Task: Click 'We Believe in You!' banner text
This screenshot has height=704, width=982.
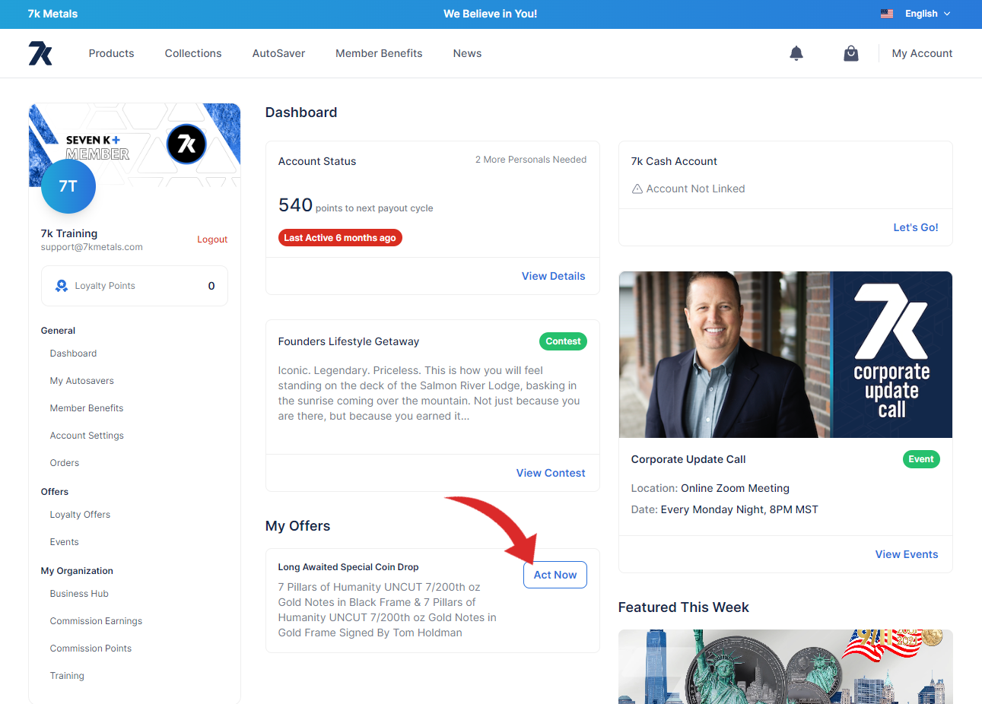Action: [x=491, y=14]
